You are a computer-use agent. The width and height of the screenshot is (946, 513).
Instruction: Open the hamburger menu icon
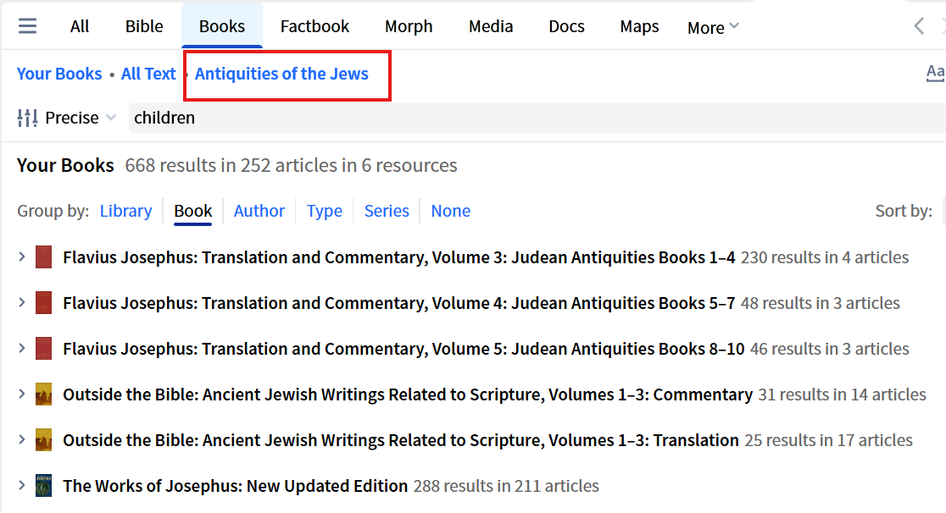[27, 26]
